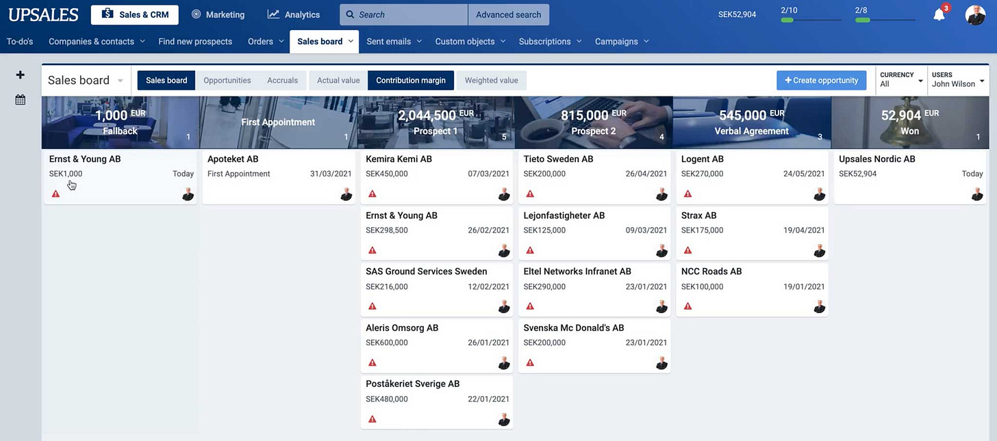Viewport: 997px width, 441px height.
Task: Click warning icon on Ernst & Young SEK1,000 card
Action: [56, 194]
